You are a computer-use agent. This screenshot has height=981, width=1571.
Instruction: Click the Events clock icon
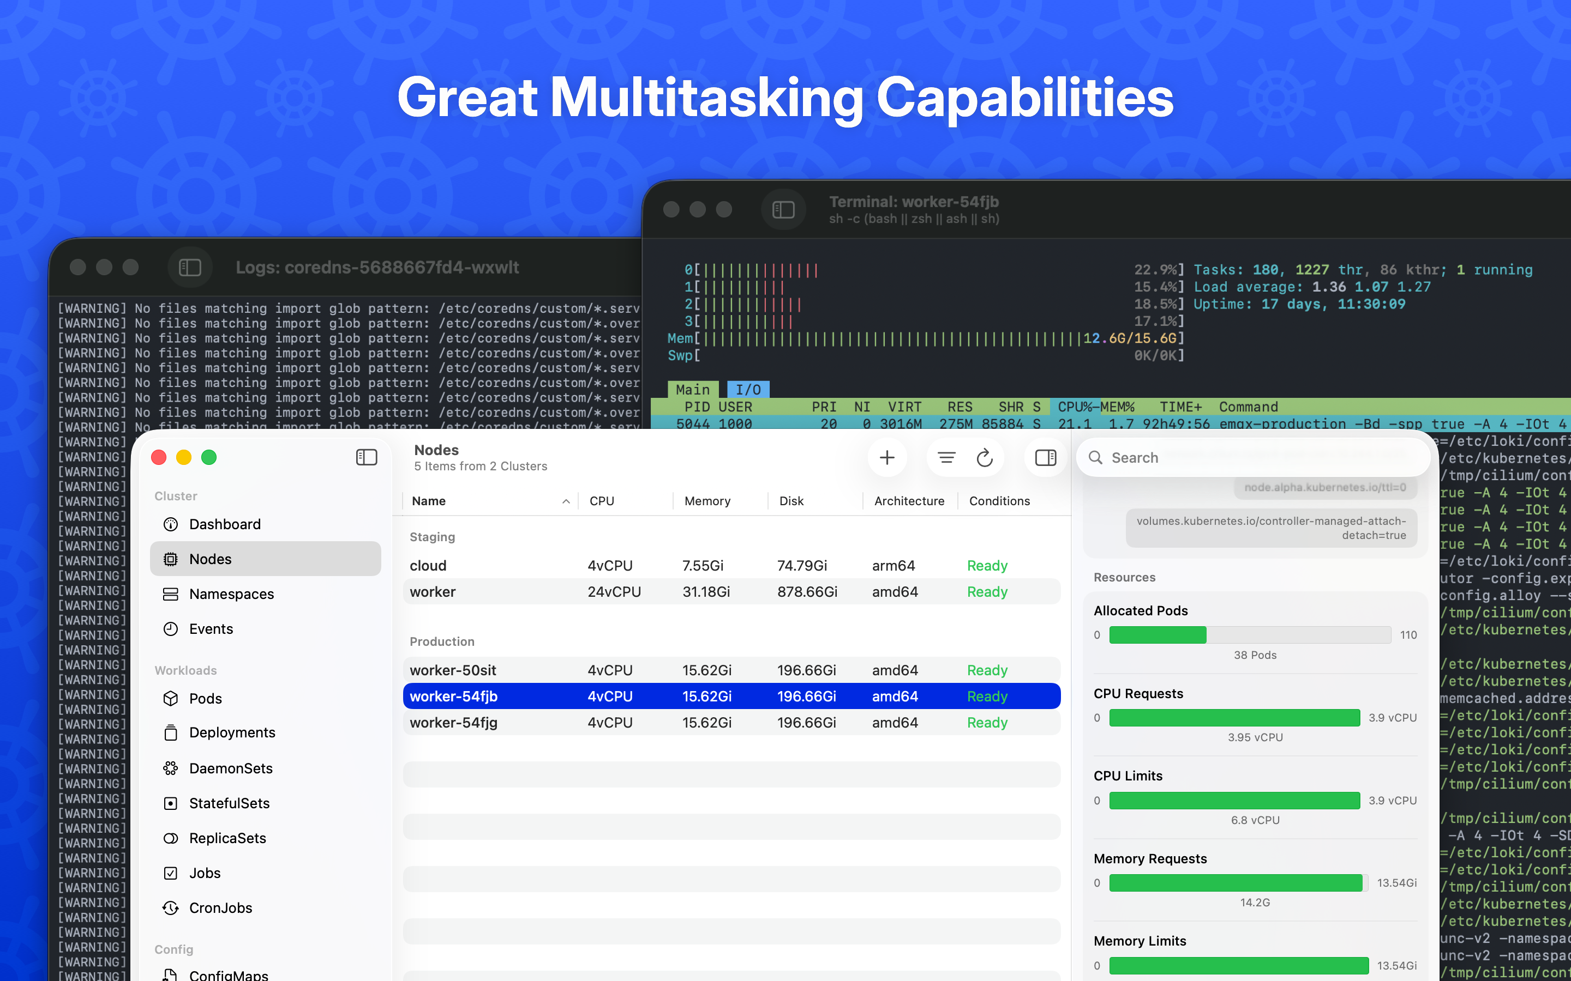[x=171, y=629]
